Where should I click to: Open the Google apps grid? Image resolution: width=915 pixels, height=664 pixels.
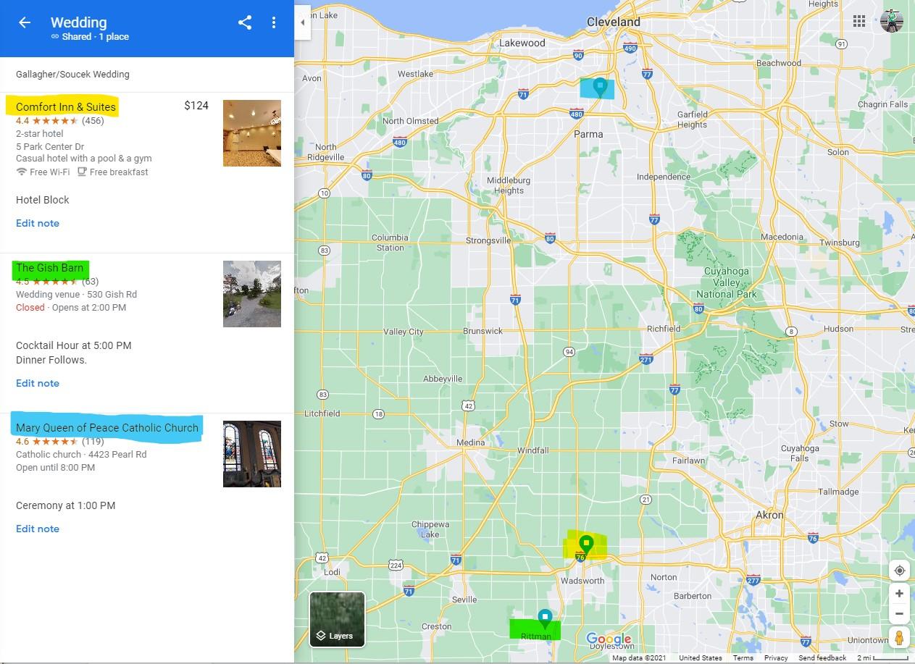(859, 21)
